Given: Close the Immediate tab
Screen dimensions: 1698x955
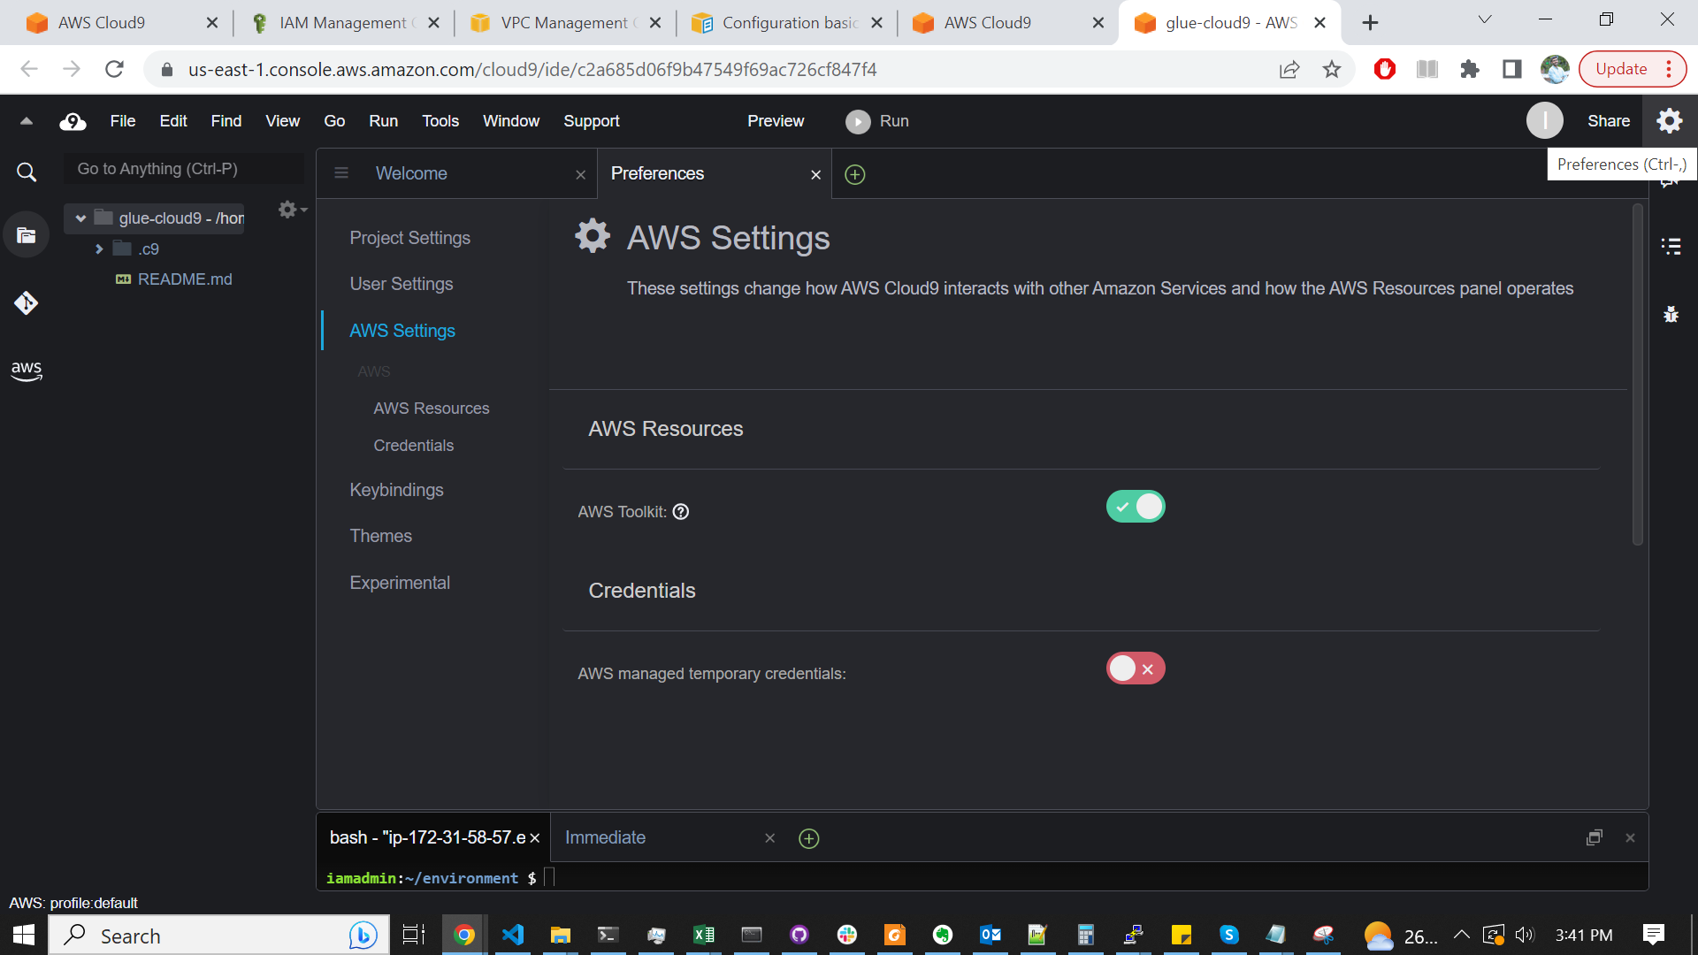Looking at the screenshot, I should [770, 838].
